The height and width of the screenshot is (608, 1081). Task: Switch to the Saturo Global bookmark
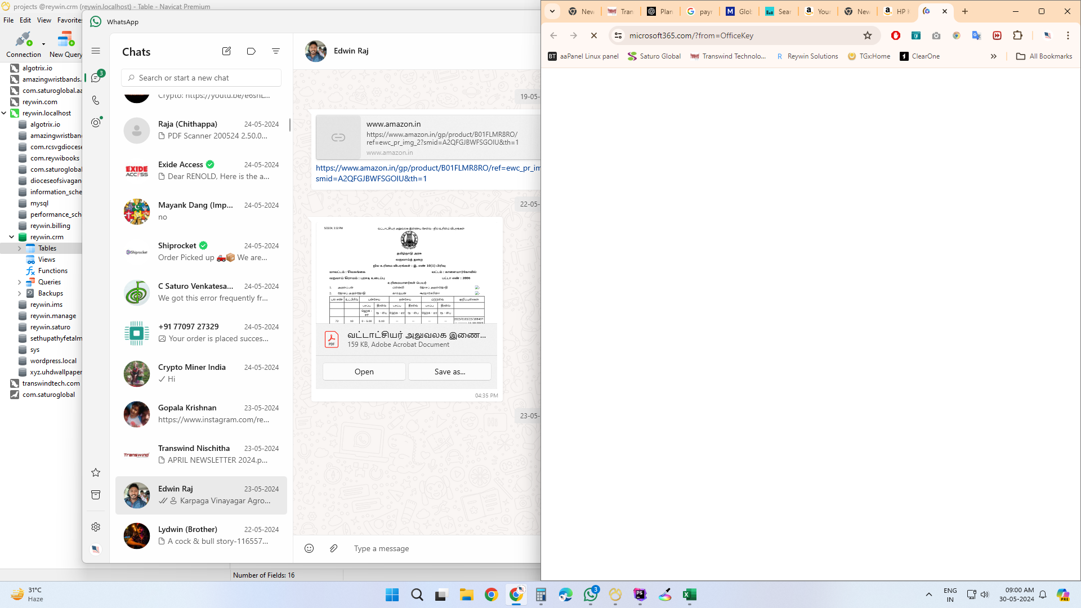click(654, 56)
